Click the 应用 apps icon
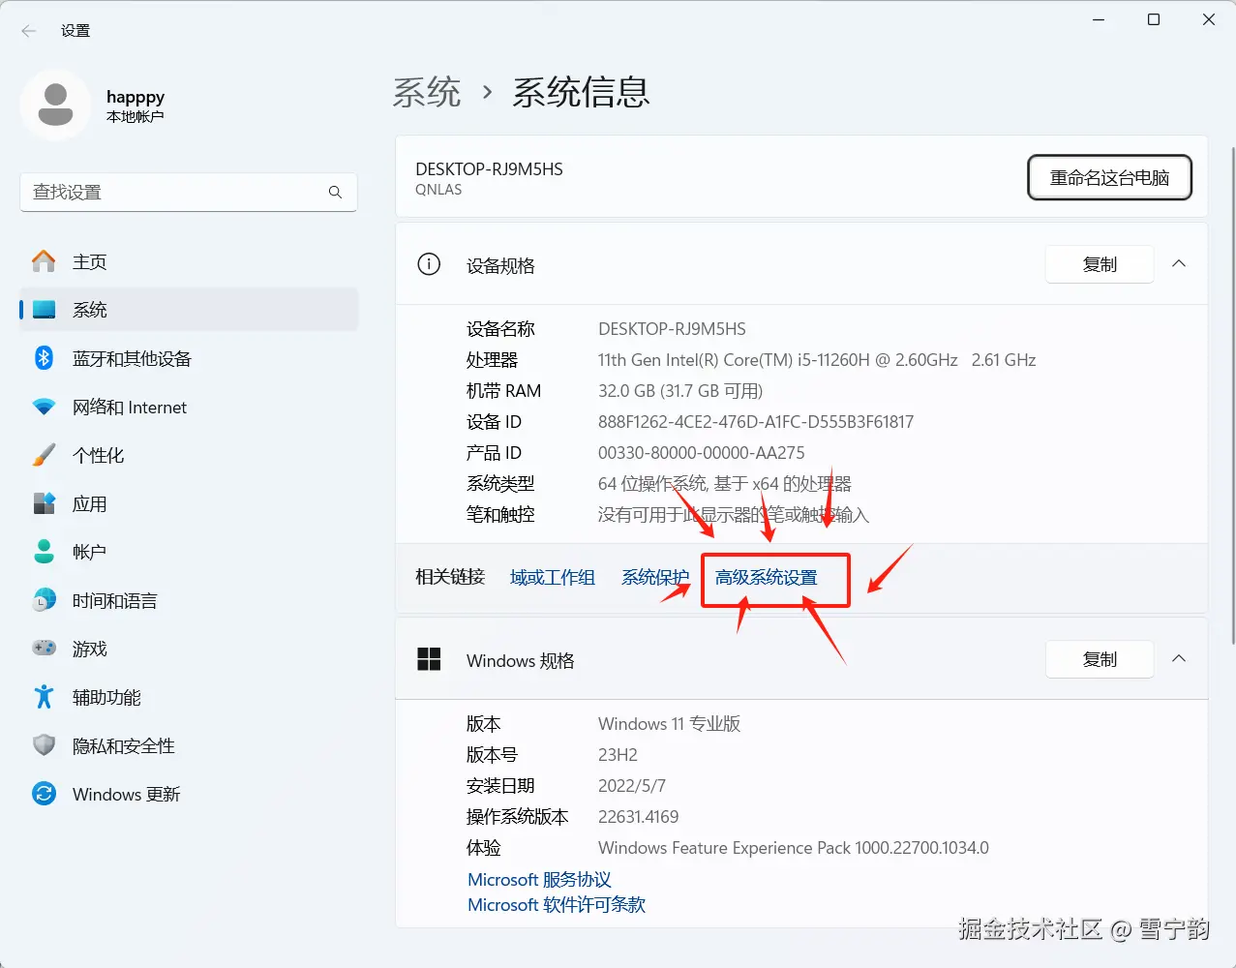This screenshot has width=1236, height=968. [44, 503]
